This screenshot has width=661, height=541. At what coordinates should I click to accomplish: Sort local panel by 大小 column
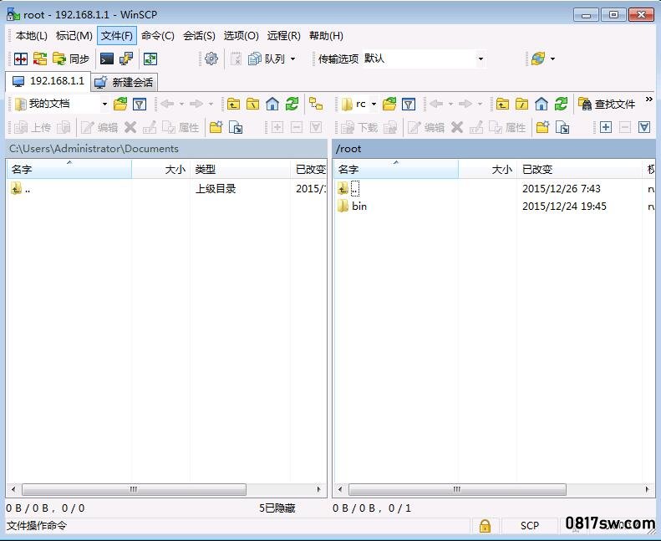tap(160, 170)
